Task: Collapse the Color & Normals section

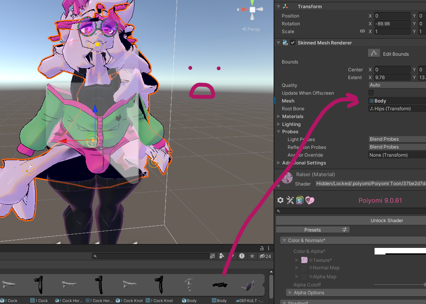Action: point(284,240)
